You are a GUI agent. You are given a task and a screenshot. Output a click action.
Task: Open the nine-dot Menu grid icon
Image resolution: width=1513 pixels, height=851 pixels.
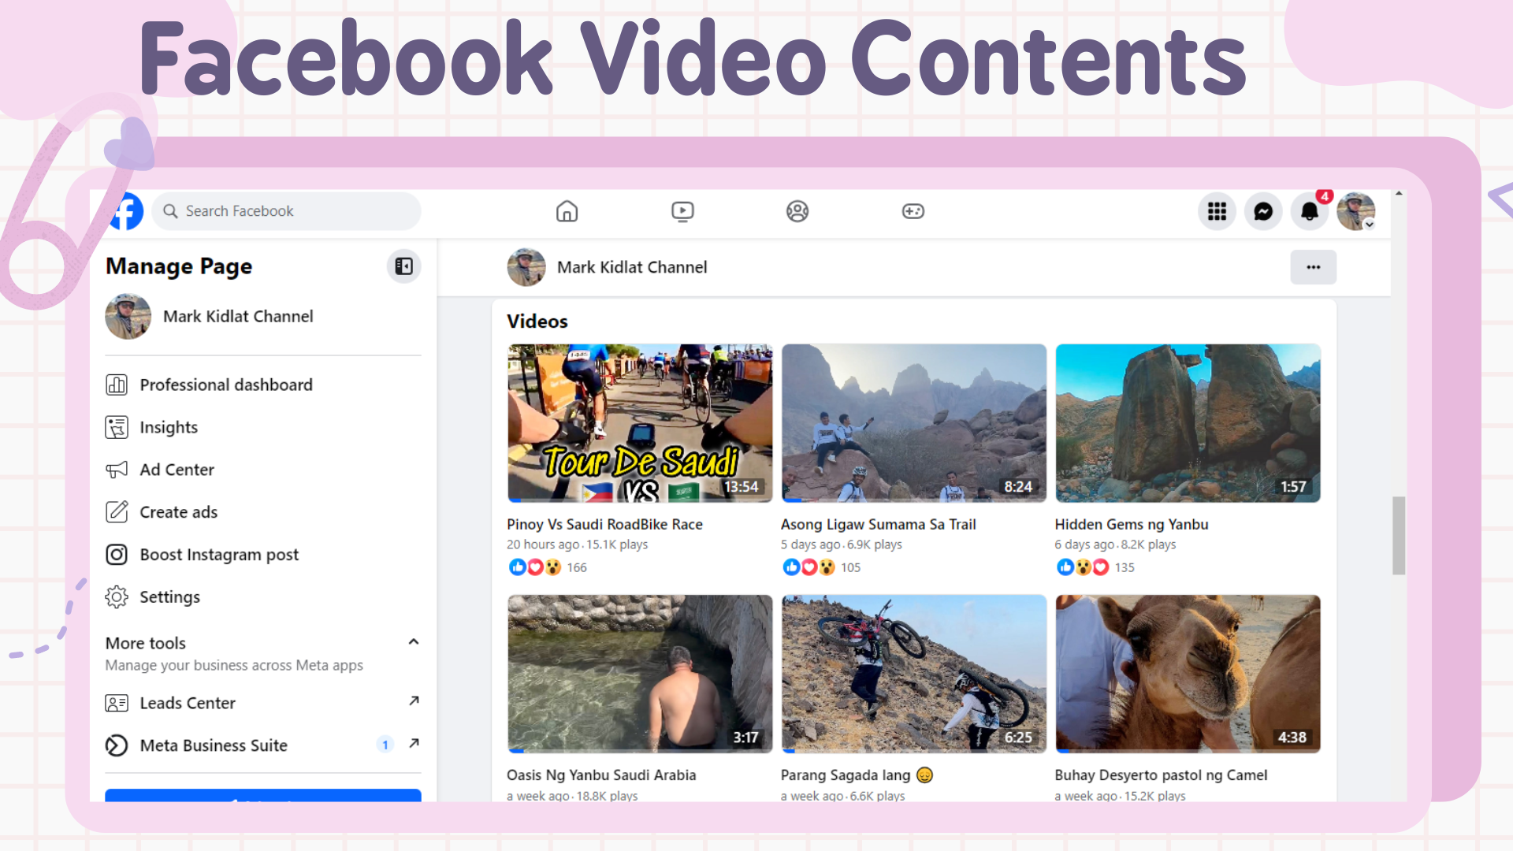[x=1217, y=211]
